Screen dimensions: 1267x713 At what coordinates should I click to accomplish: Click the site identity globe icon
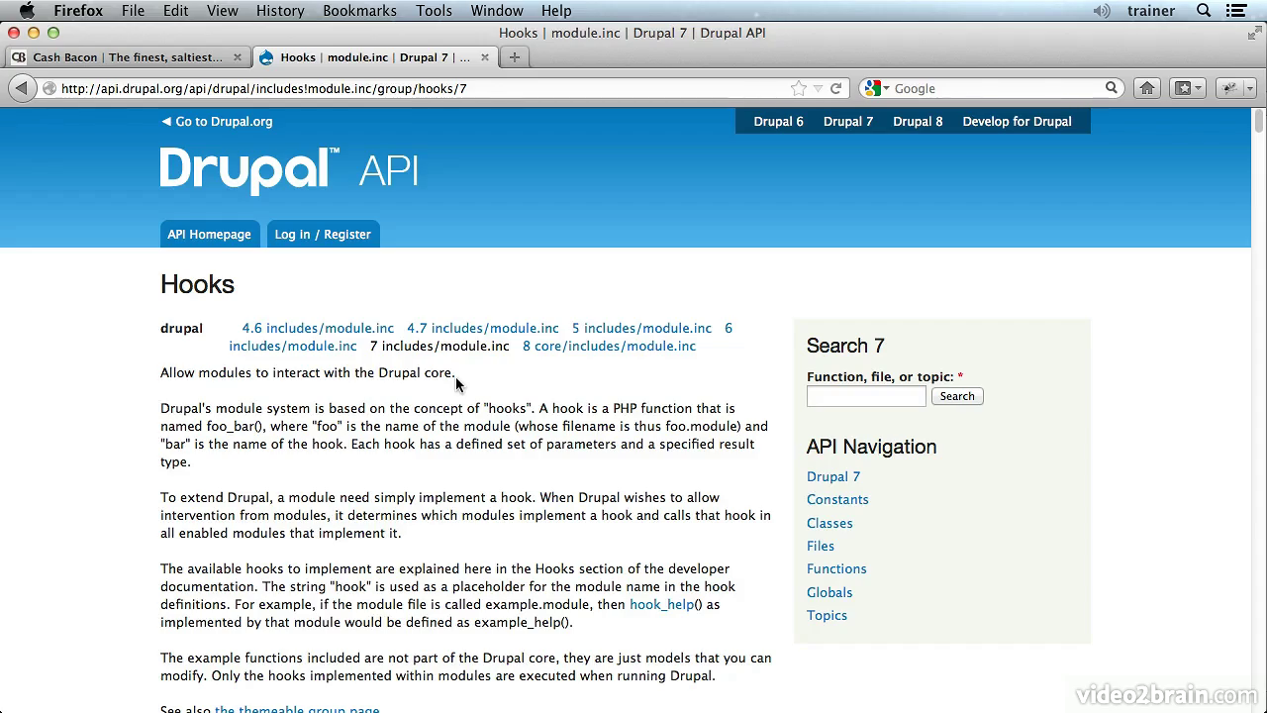coord(49,88)
